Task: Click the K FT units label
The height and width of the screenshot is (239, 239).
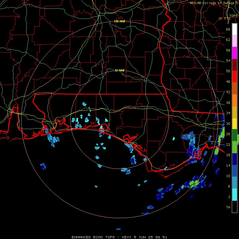Action: click(x=224, y=18)
